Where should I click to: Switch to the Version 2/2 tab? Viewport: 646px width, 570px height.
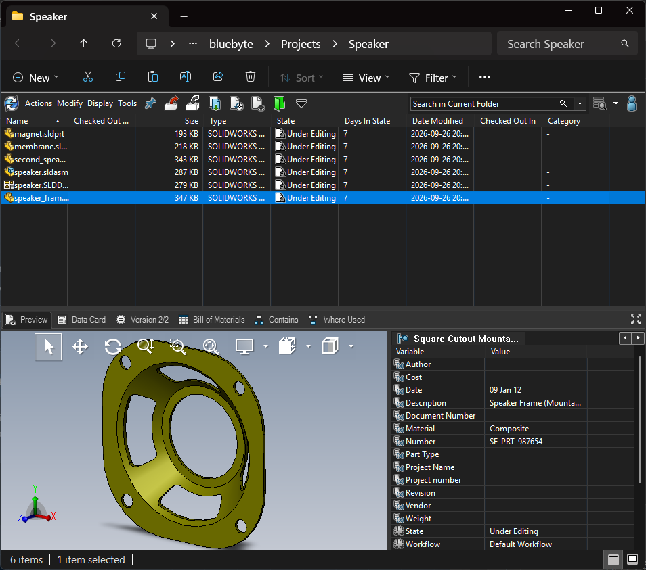click(x=143, y=320)
